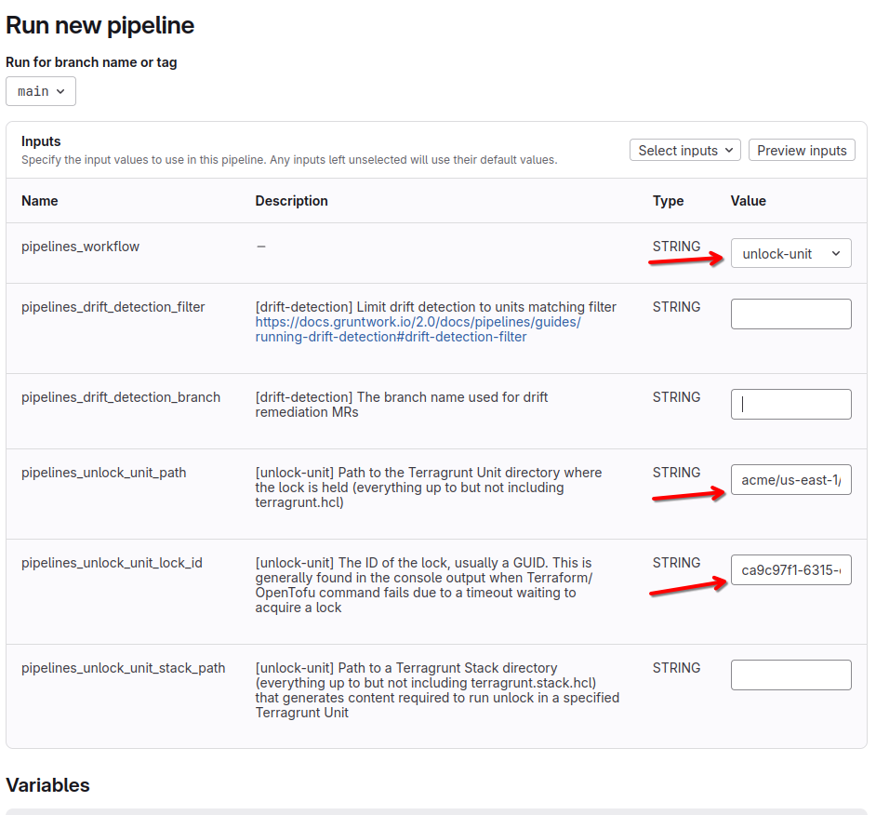Expand the Select inputs dropdown
The height and width of the screenshot is (815, 876).
pyautogui.click(x=685, y=151)
